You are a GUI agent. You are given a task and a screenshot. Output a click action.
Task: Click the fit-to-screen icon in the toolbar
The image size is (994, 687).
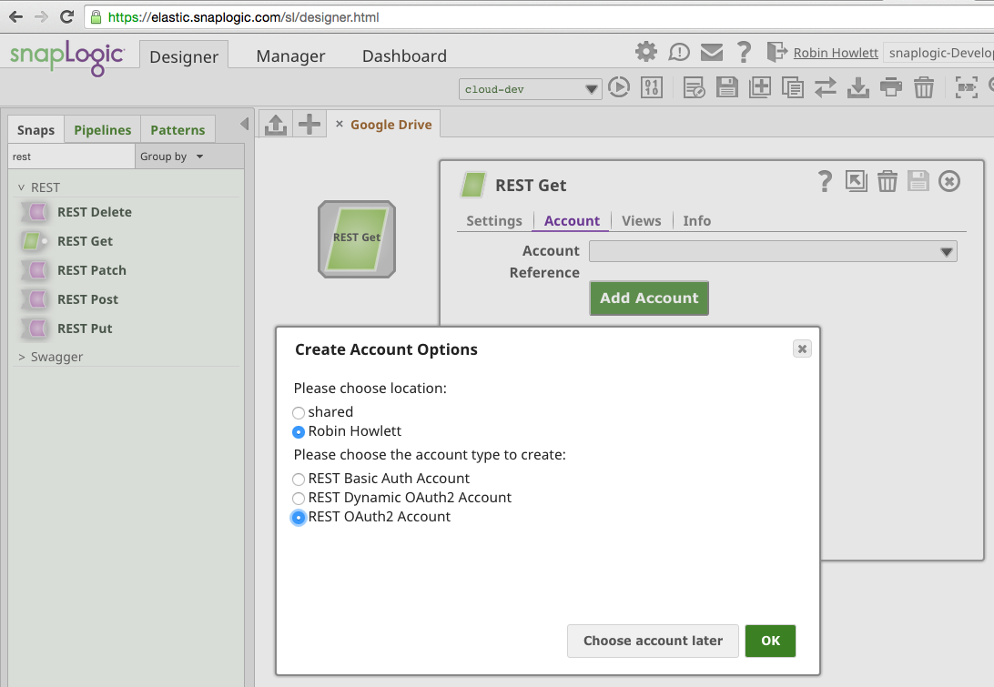967,86
